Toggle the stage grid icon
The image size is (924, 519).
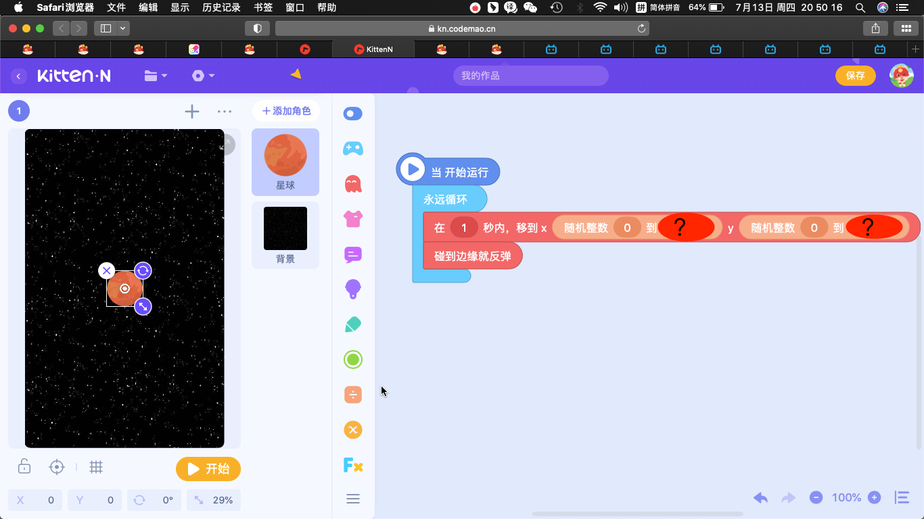(96, 467)
